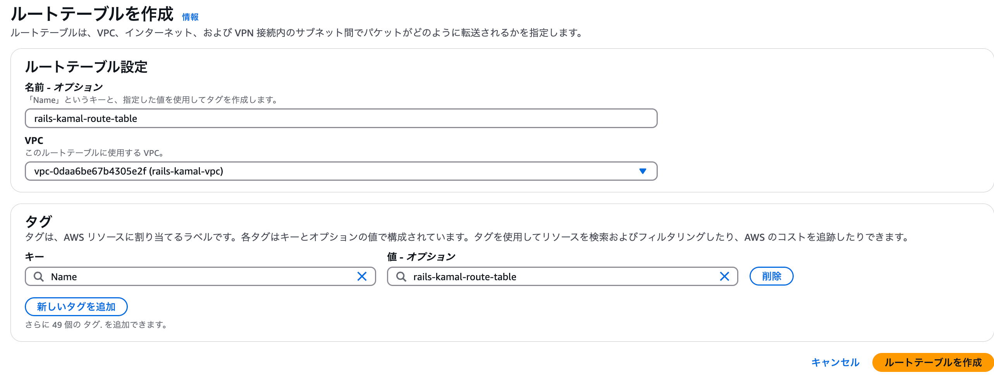Click 新しいタグを追加 button
Screen dimensions: 994x387
[x=76, y=307]
